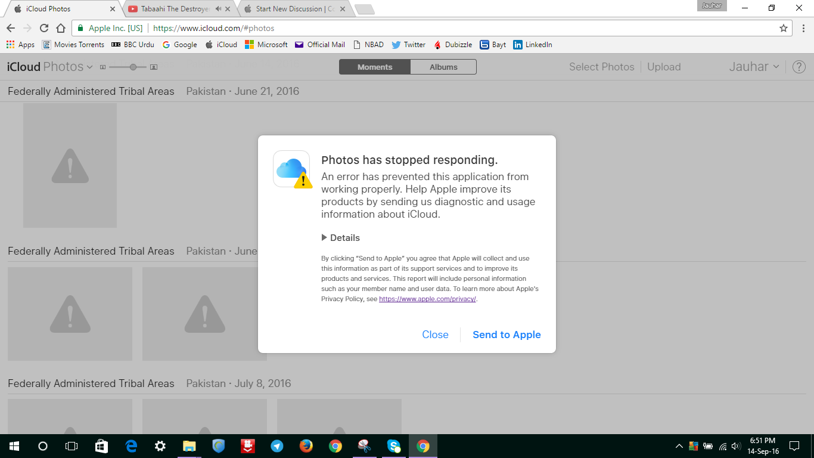The height and width of the screenshot is (458, 814).
Task: Open a new browser tab
Action: coord(364,9)
